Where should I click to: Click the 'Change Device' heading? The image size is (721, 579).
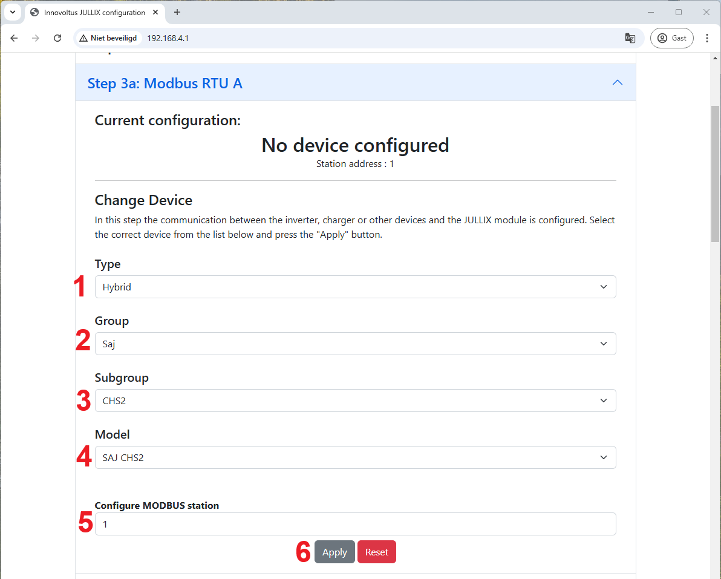(x=143, y=200)
